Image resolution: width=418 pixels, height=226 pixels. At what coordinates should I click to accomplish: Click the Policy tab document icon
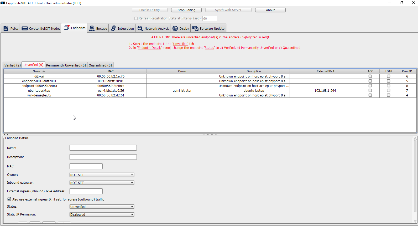click(6, 28)
